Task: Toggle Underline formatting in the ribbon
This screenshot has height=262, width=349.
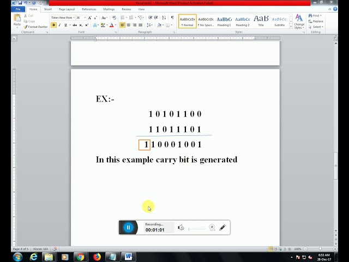Action: tap(65, 25)
